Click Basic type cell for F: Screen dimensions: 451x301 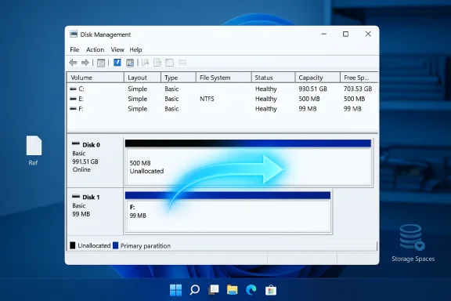[x=171, y=109]
